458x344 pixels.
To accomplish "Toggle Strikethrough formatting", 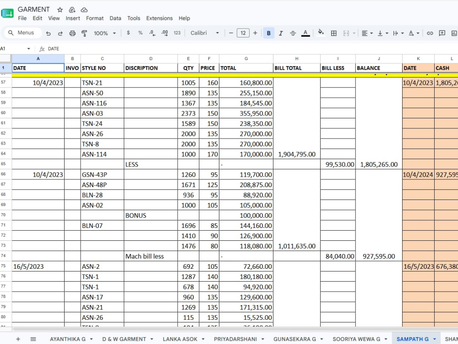I will click(293, 33).
